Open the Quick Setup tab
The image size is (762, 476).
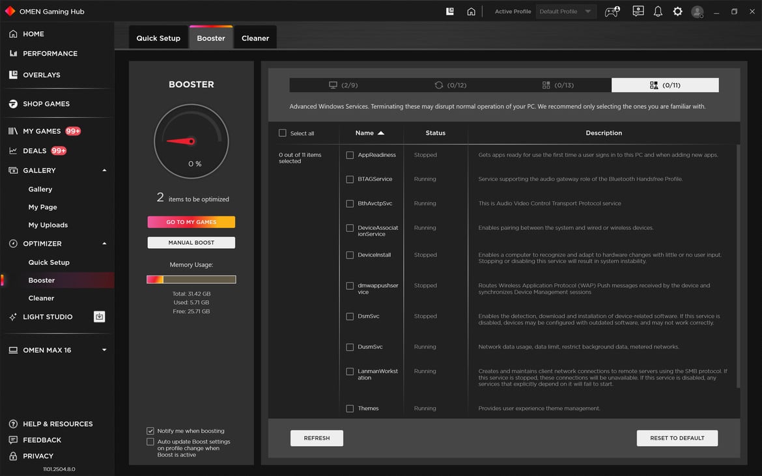coord(158,38)
